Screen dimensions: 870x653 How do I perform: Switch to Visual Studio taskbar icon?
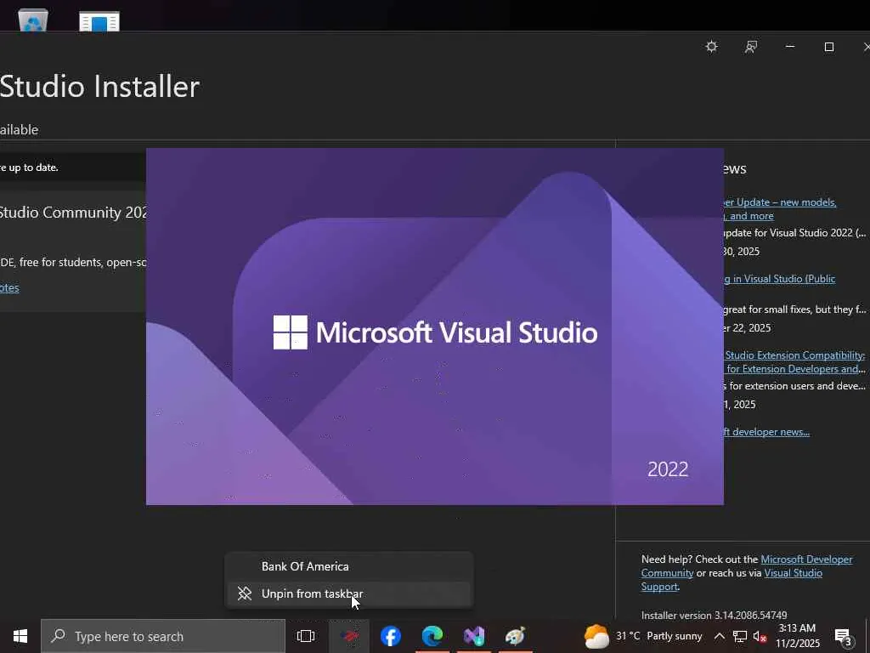point(474,636)
